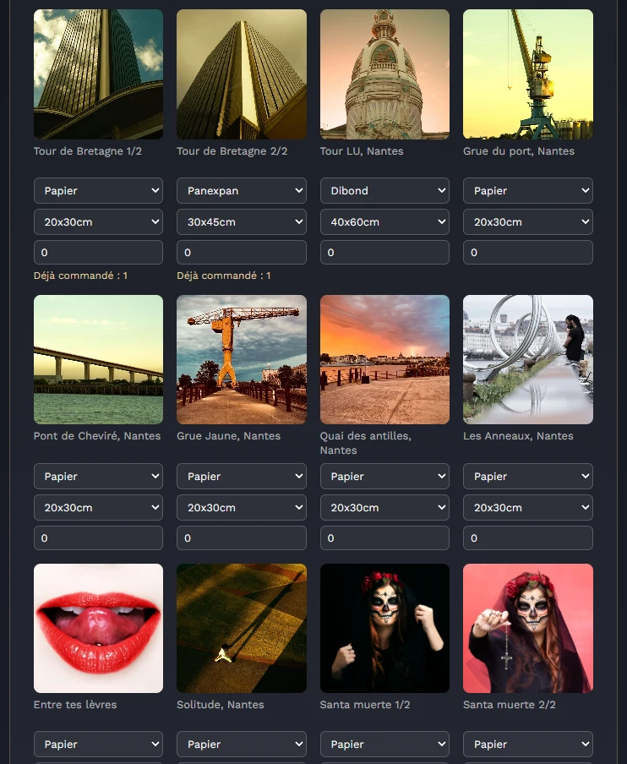Click the Pont de Cheviré, Nantes title

click(x=97, y=436)
